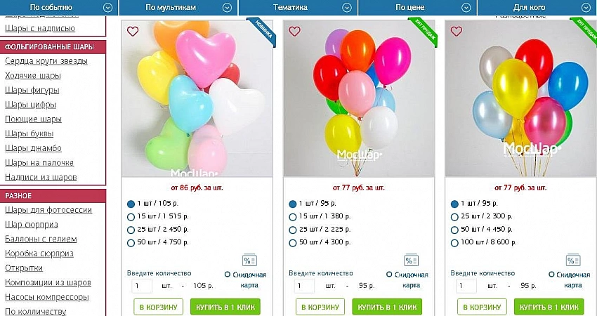Choose 25 шт / 2 225 р. option

[293, 230]
